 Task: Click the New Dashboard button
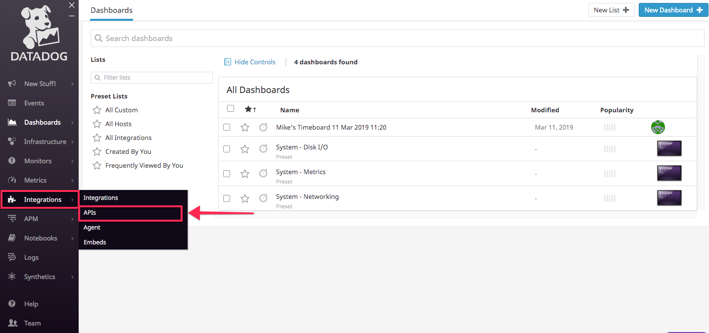673,9
